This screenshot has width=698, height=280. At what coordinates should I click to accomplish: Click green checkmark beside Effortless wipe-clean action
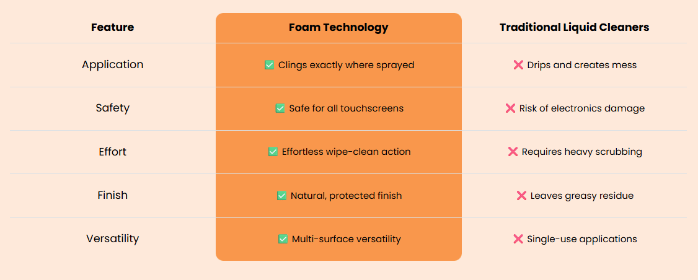click(273, 152)
